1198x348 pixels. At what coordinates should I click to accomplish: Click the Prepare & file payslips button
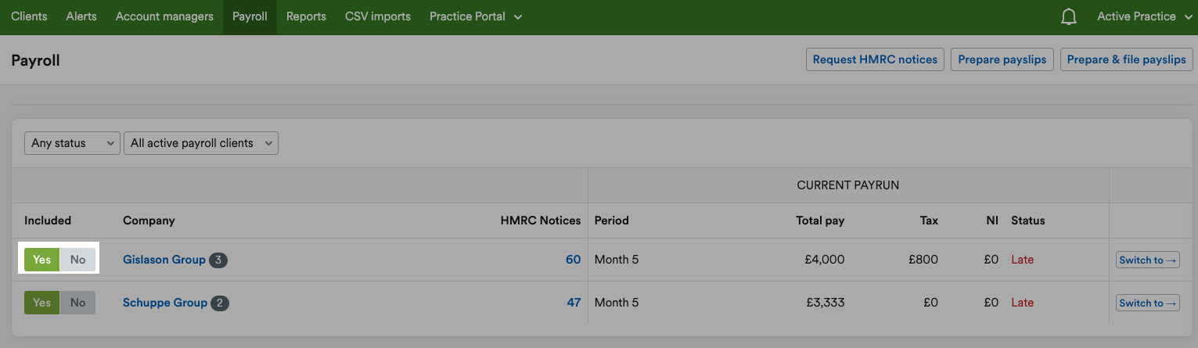coord(1126,59)
